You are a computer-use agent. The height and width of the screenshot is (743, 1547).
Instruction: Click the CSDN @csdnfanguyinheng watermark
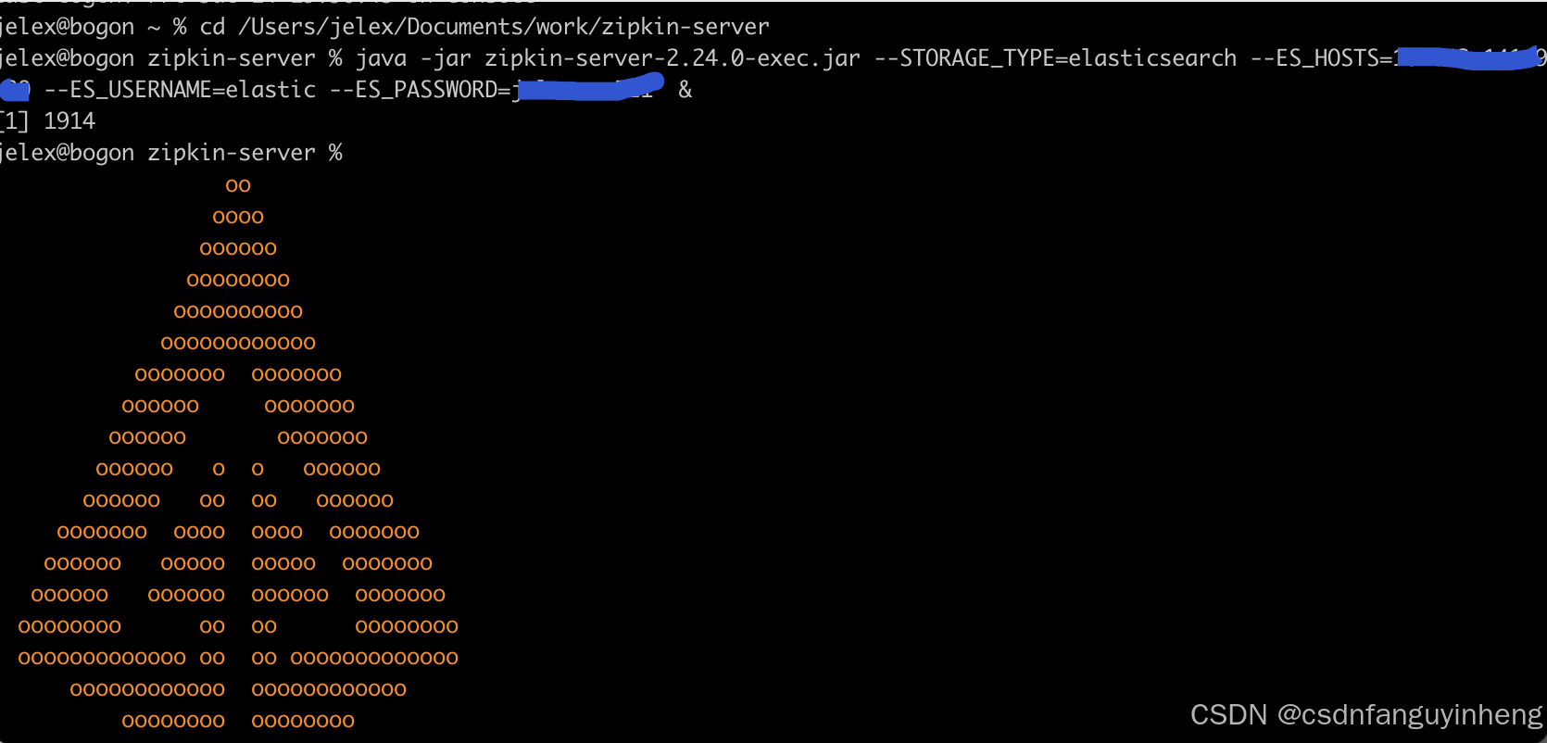(1365, 715)
